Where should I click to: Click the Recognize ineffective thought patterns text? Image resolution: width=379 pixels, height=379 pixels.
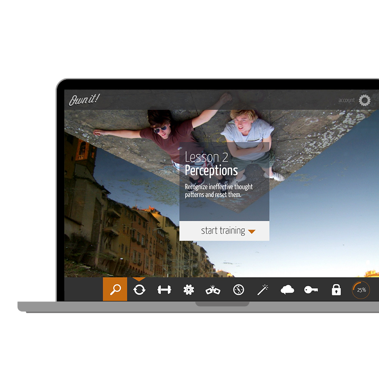[x=219, y=191]
